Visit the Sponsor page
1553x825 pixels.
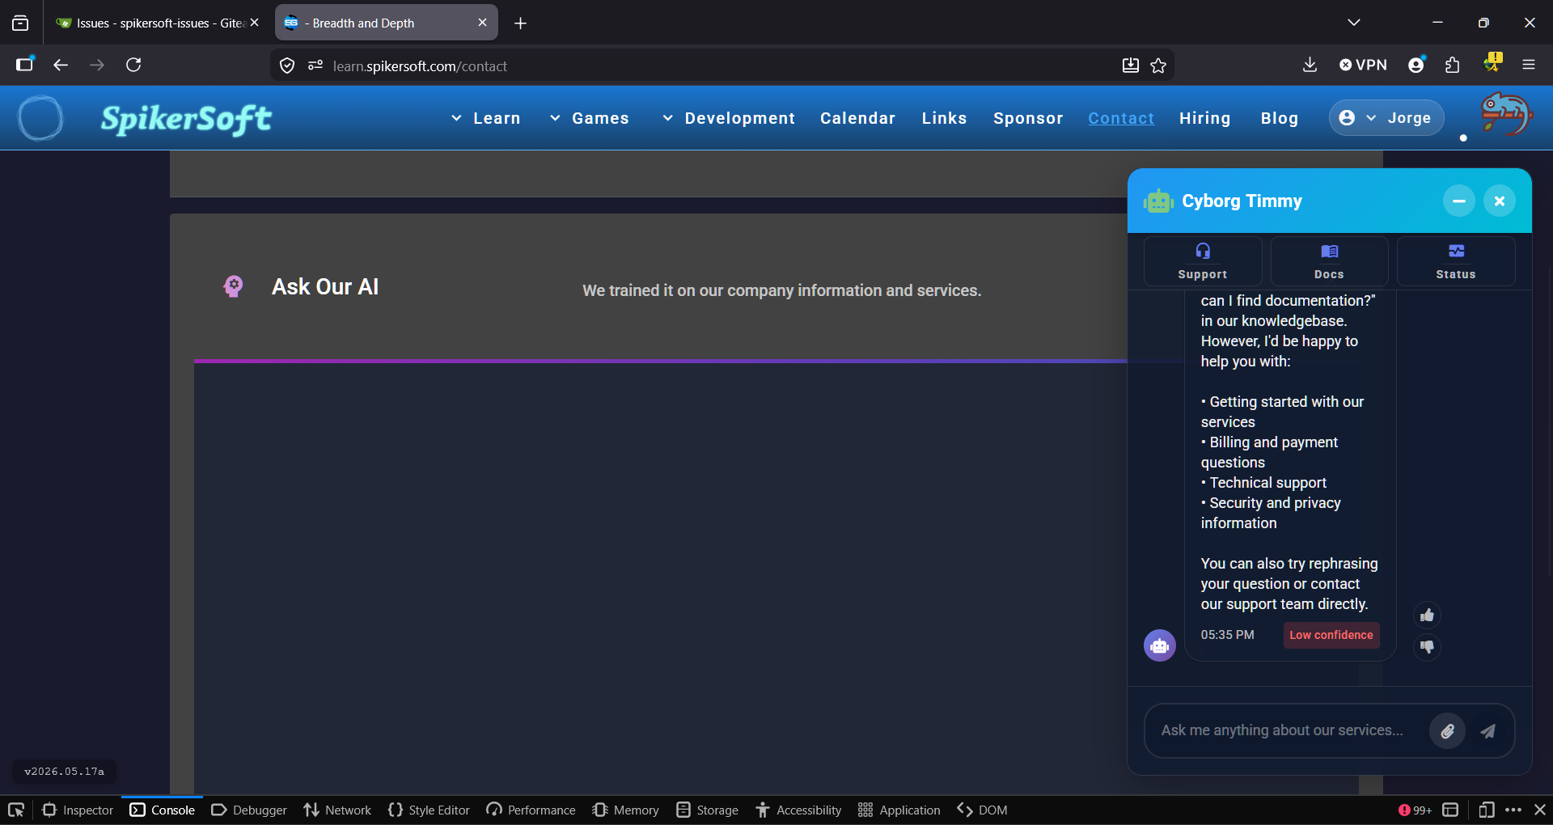[1028, 118]
